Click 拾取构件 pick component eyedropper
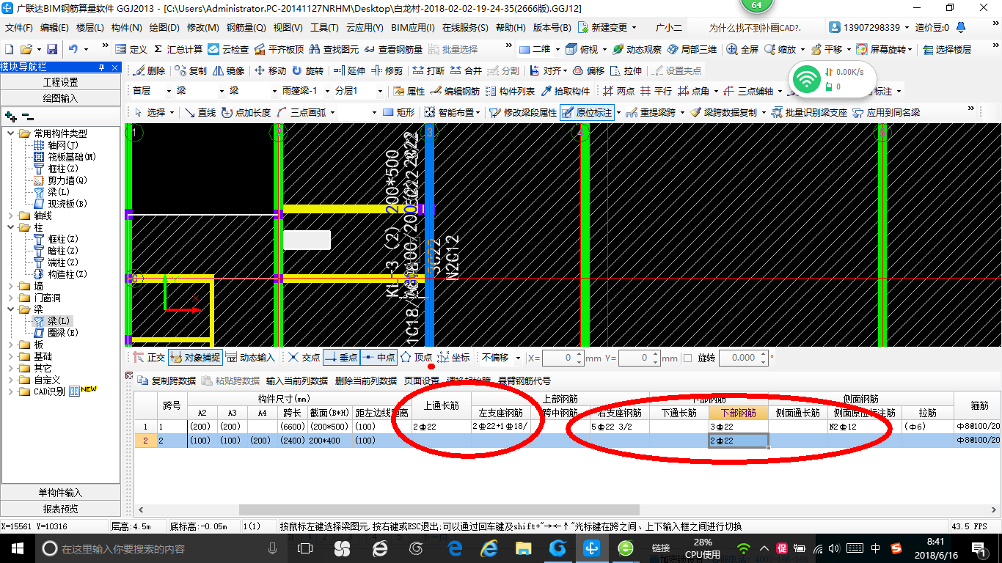Screen dimensions: 1002x563 point(566,92)
